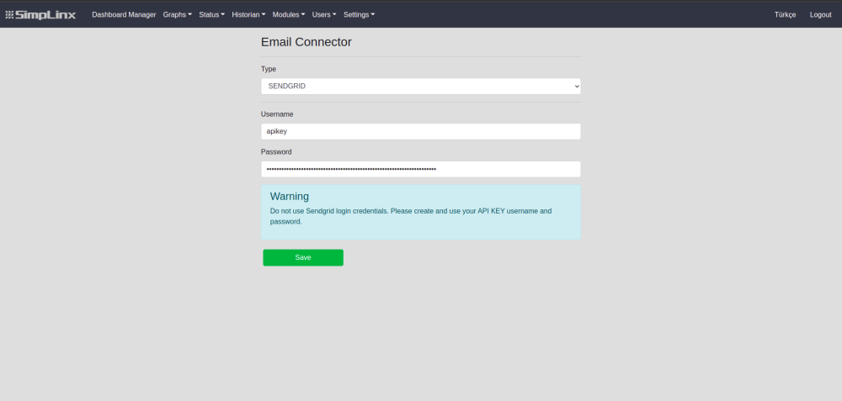Click the Logout link
This screenshot has height=401, width=842.
click(x=820, y=14)
